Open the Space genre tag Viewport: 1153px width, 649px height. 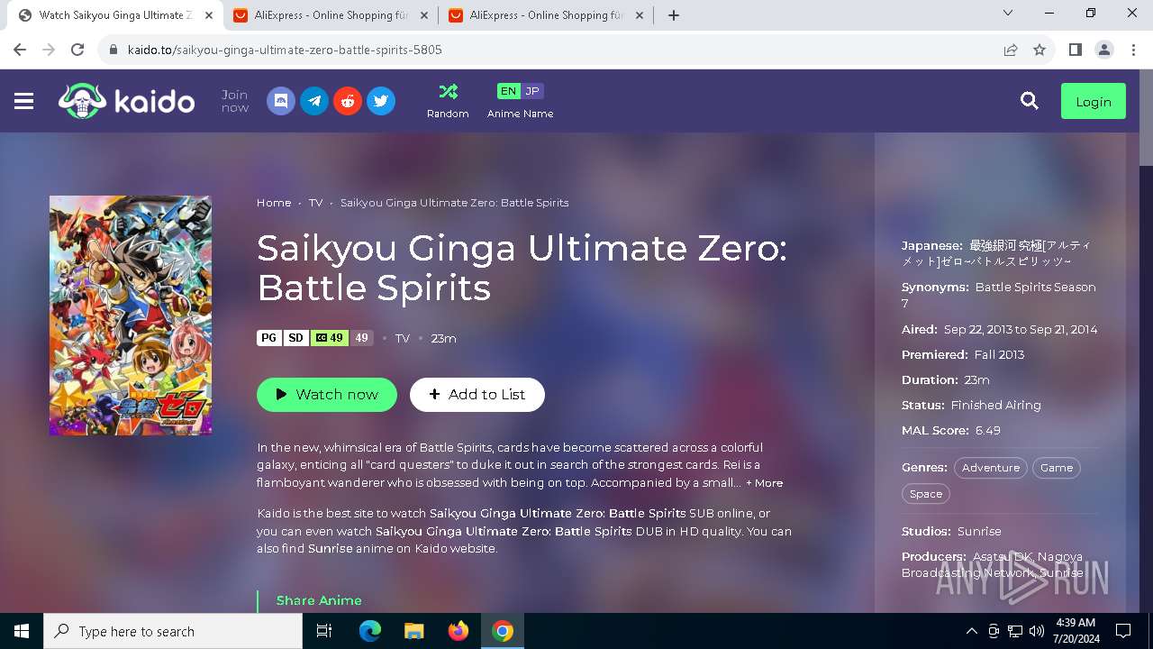point(926,494)
